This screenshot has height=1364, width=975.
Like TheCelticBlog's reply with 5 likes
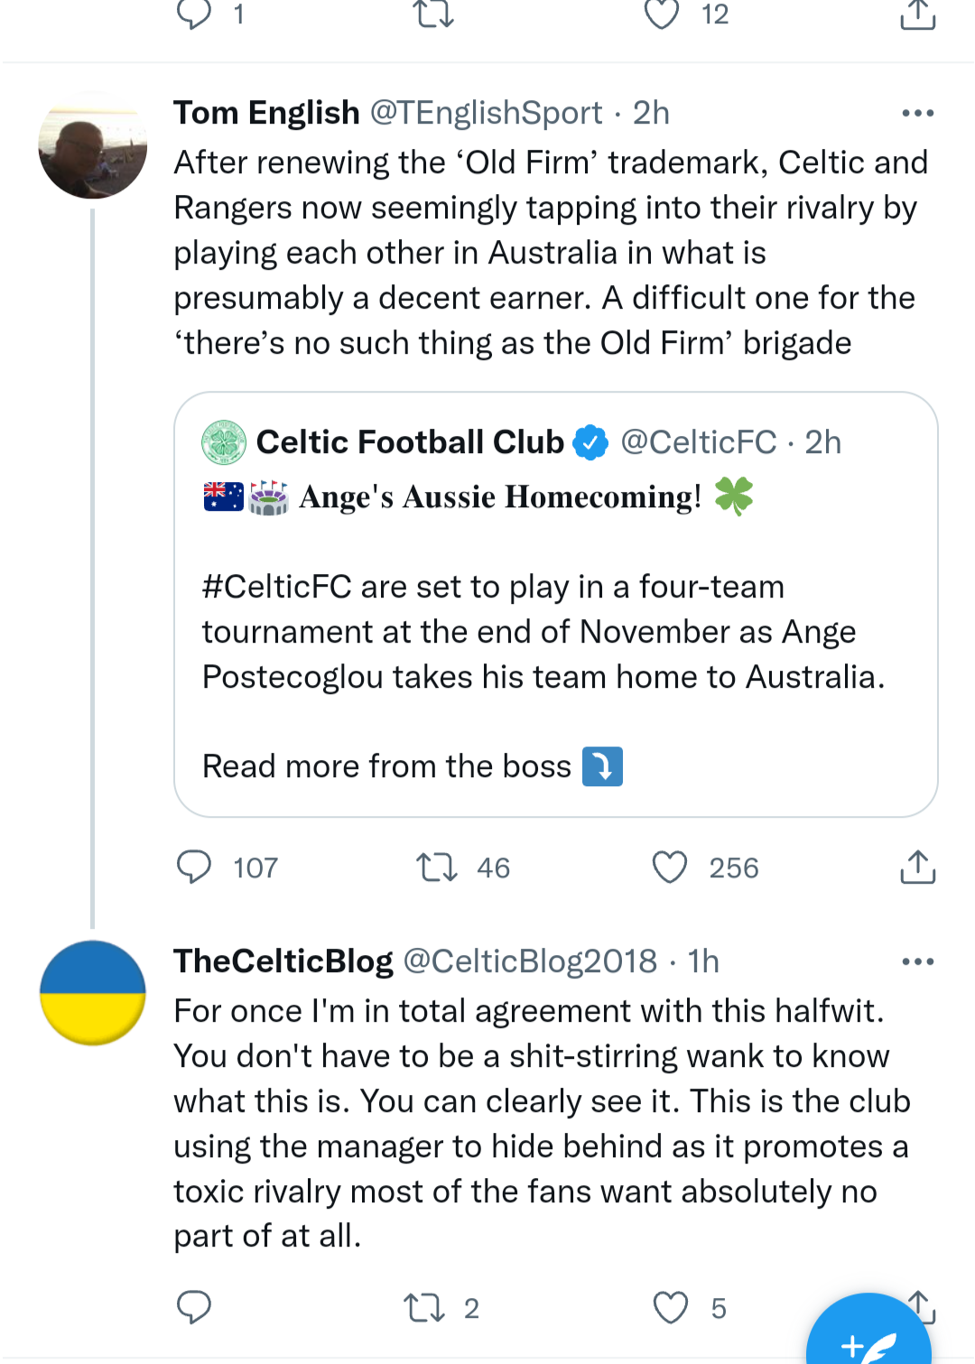[x=670, y=1307]
